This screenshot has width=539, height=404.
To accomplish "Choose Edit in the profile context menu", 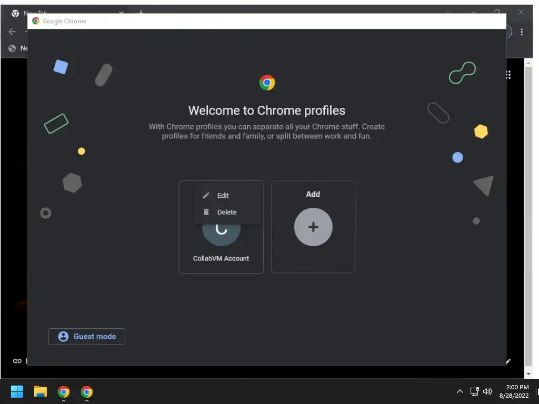I will (x=228, y=196).
